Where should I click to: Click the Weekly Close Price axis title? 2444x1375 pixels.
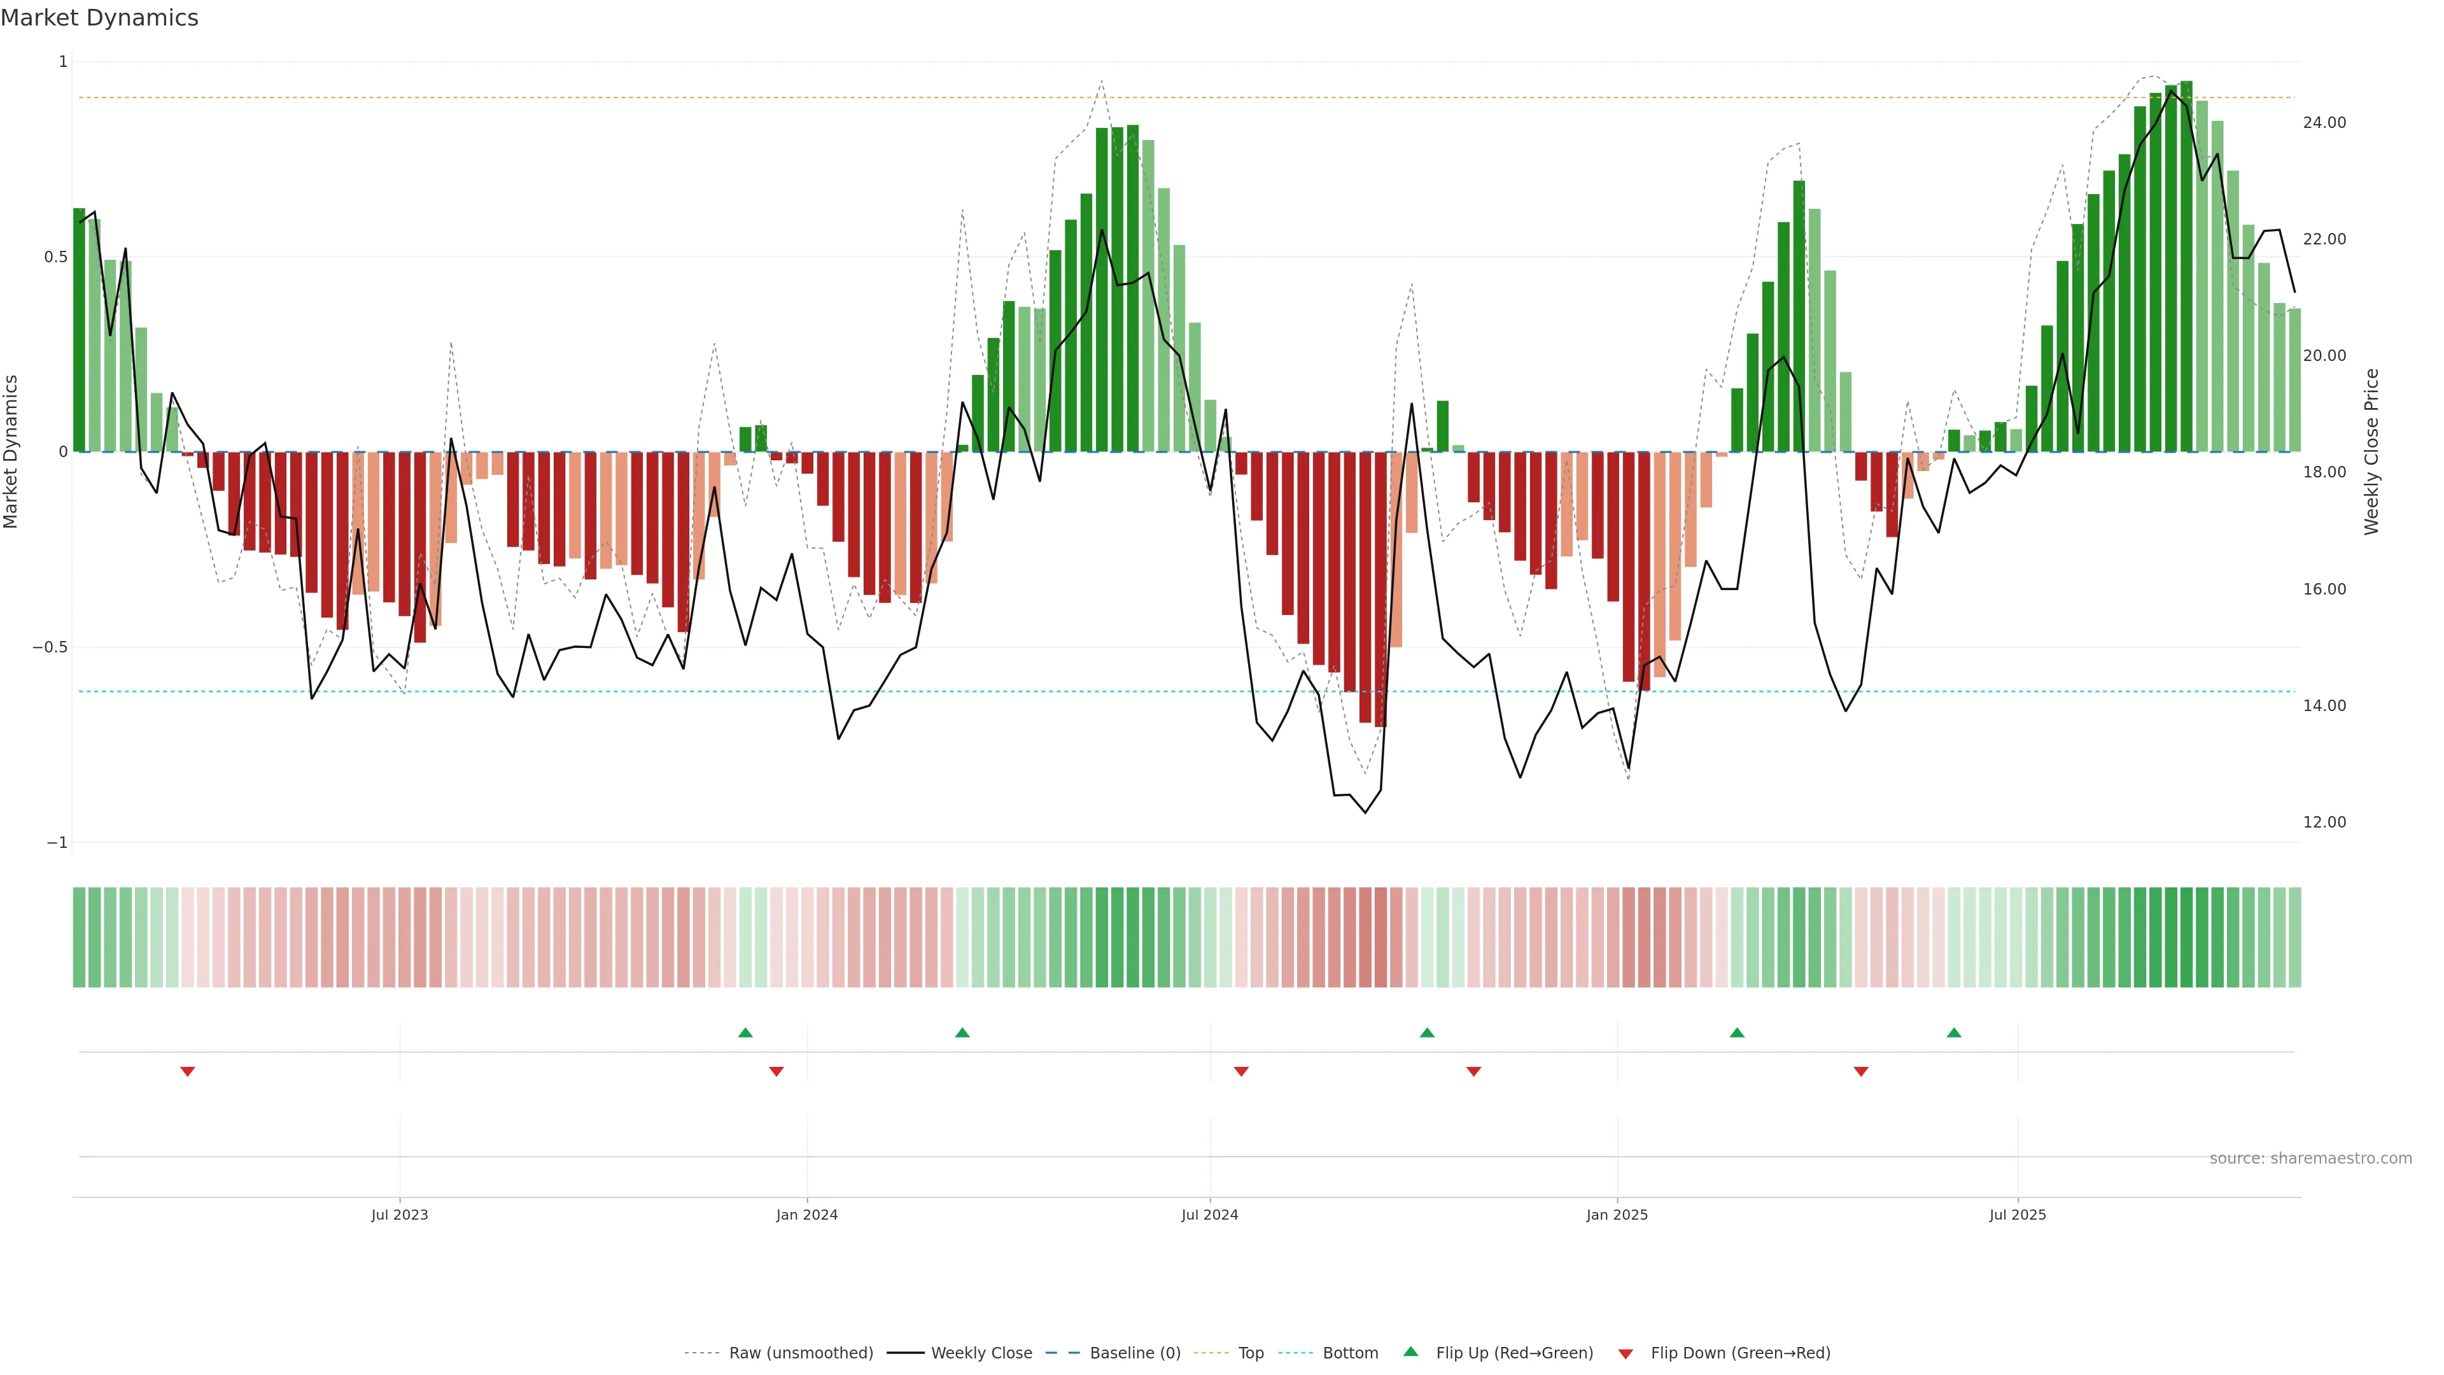click(x=2371, y=452)
